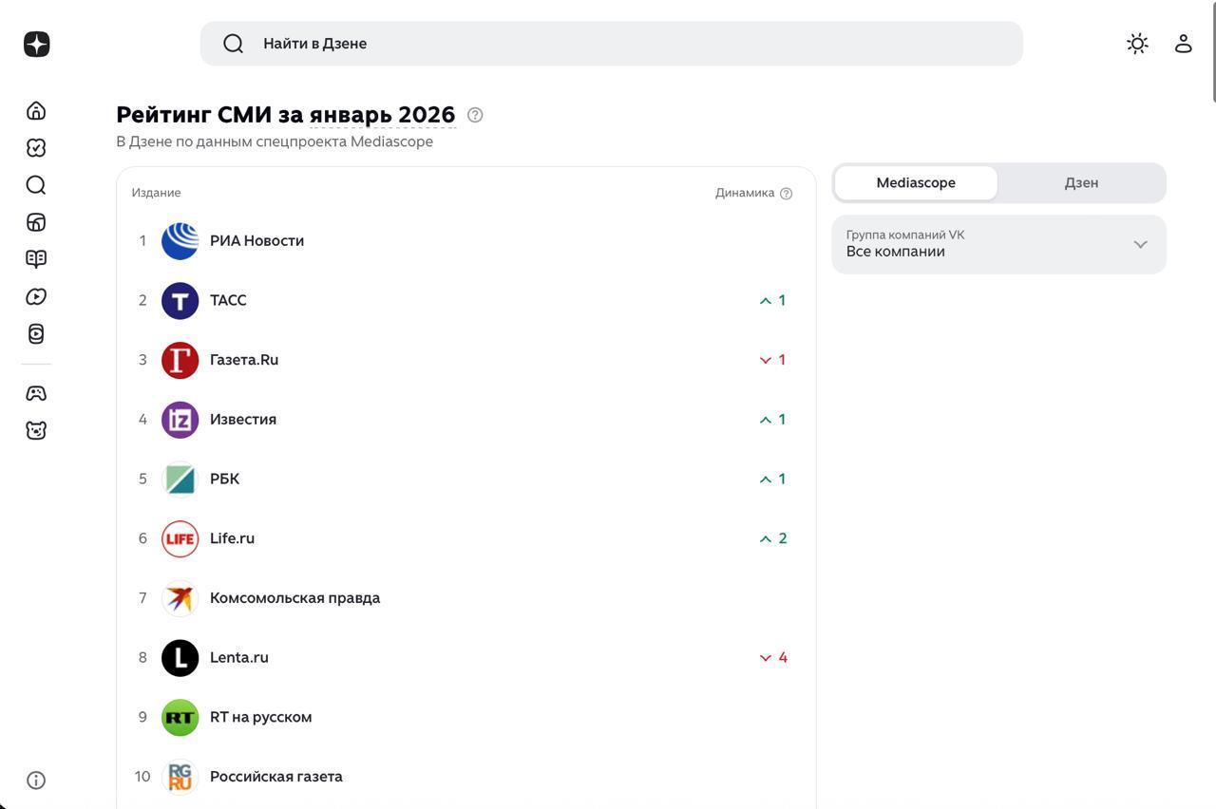The image size is (1216, 809).
Task: Open the Home icon in sidebar
Action: click(36, 111)
